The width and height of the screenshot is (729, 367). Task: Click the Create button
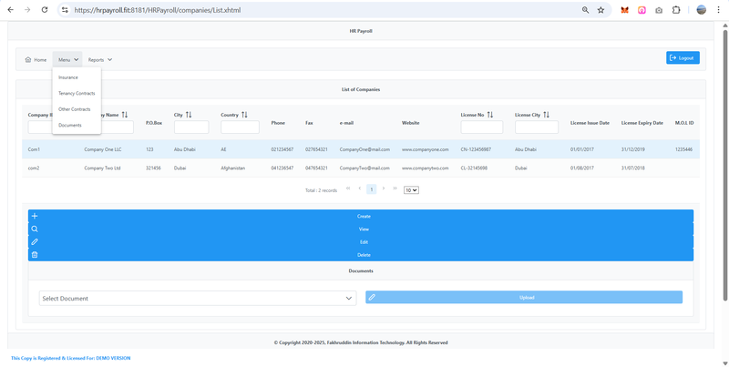pos(363,216)
